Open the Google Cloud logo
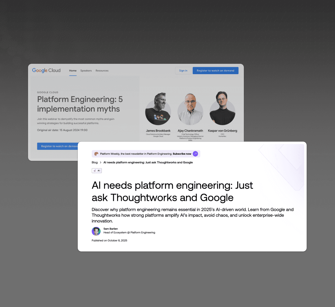The height and width of the screenshot is (307, 335). point(46,70)
